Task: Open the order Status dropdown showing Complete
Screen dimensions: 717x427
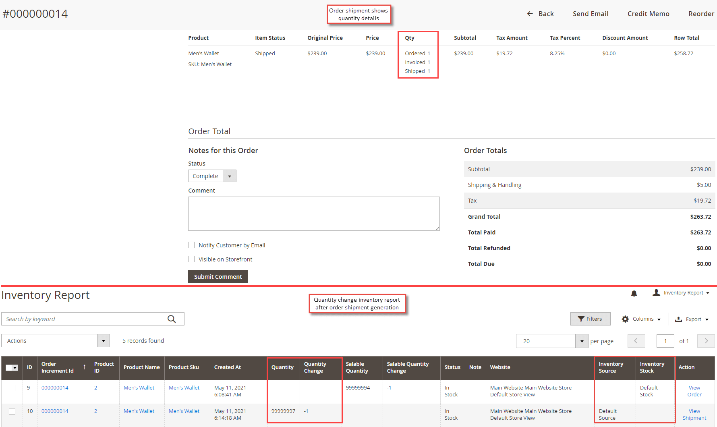Action: click(x=229, y=176)
